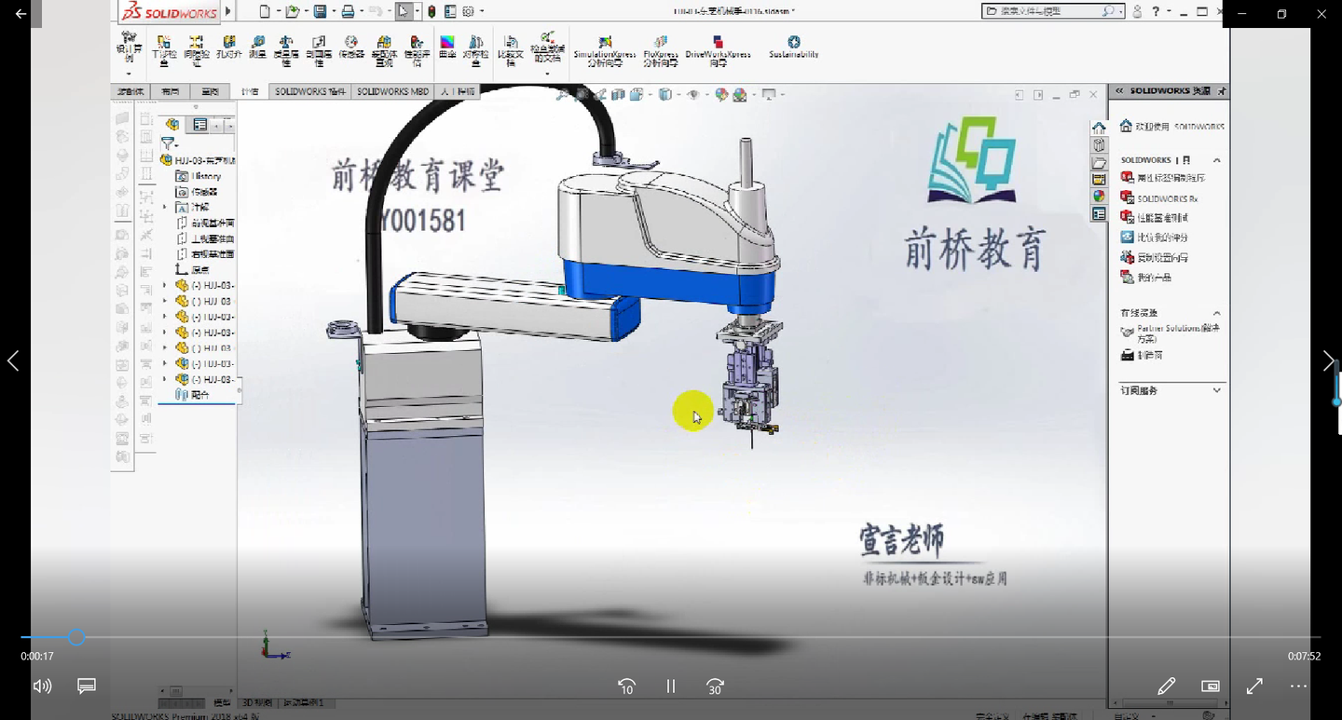Open the 我的产品 link
Image resolution: width=1342 pixels, height=720 pixels.
click(x=1145, y=278)
